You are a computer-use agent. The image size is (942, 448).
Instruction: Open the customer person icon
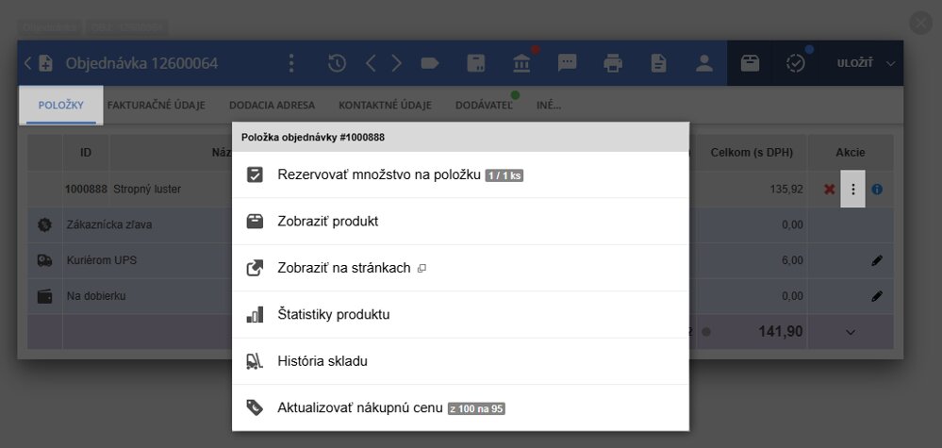point(704,63)
